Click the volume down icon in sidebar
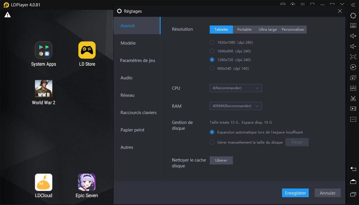 click(353, 46)
